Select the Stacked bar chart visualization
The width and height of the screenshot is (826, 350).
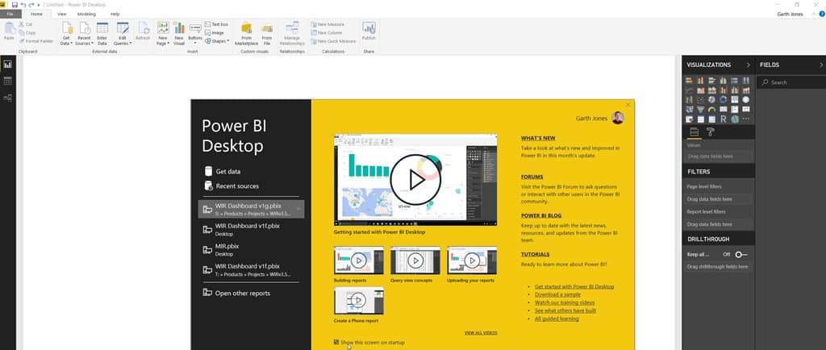pos(689,81)
